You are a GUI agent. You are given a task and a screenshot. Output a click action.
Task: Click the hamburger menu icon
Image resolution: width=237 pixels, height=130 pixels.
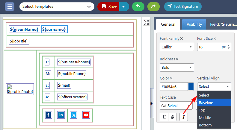10,7
